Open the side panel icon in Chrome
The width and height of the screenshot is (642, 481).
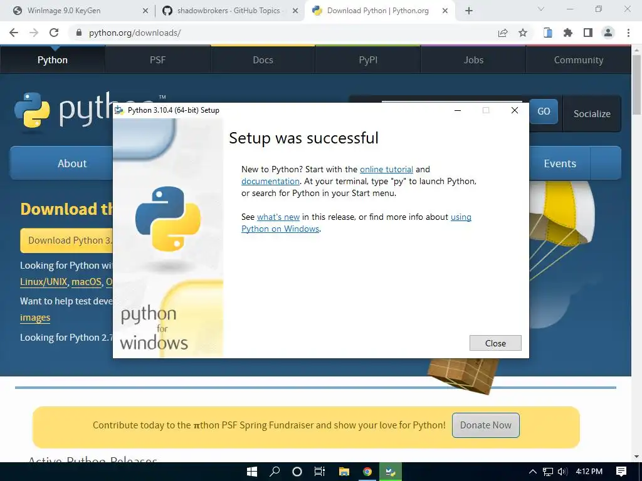pos(588,33)
